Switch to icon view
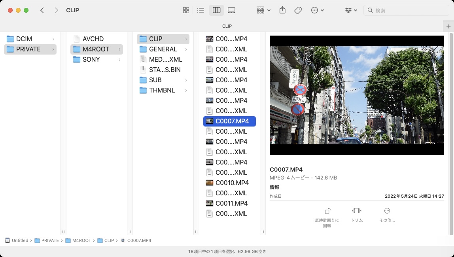 (186, 10)
